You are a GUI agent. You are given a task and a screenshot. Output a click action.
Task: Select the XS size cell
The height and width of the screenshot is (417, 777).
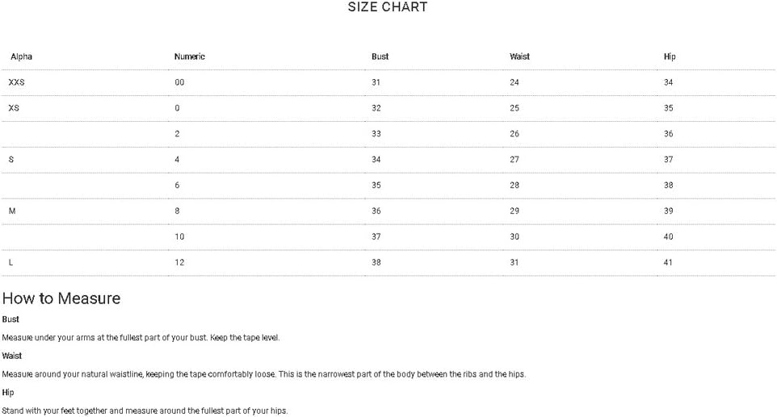(x=14, y=108)
